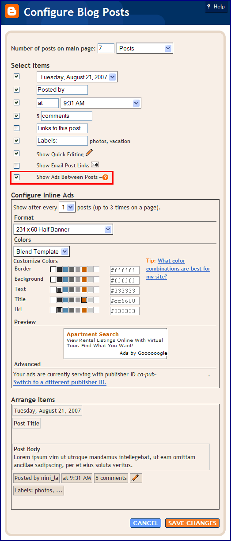Click Save Changes button
231x541 pixels.
pos(192,523)
